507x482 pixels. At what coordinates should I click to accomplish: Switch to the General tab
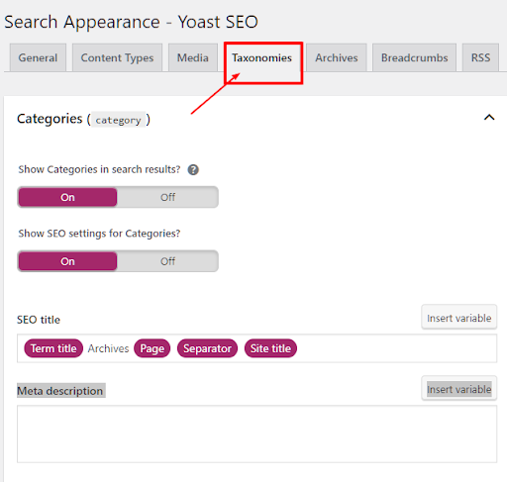pyautogui.click(x=38, y=57)
